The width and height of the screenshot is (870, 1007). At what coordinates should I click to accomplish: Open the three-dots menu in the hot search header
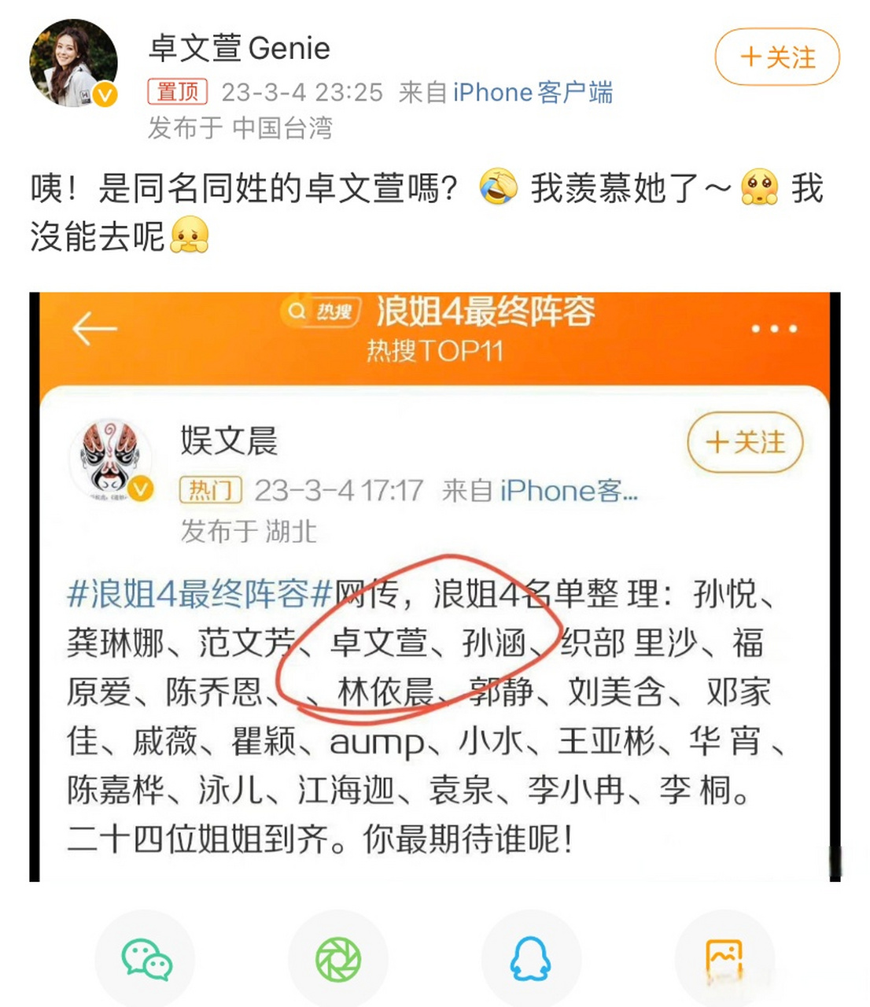pos(774,329)
